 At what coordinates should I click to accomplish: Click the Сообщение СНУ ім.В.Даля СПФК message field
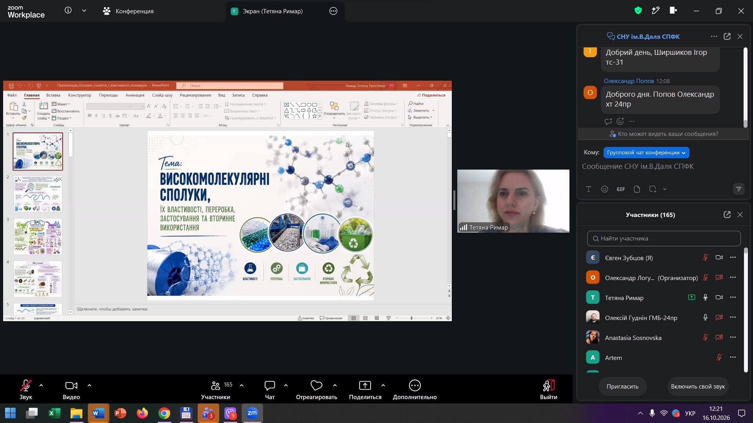pyautogui.click(x=638, y=166)
